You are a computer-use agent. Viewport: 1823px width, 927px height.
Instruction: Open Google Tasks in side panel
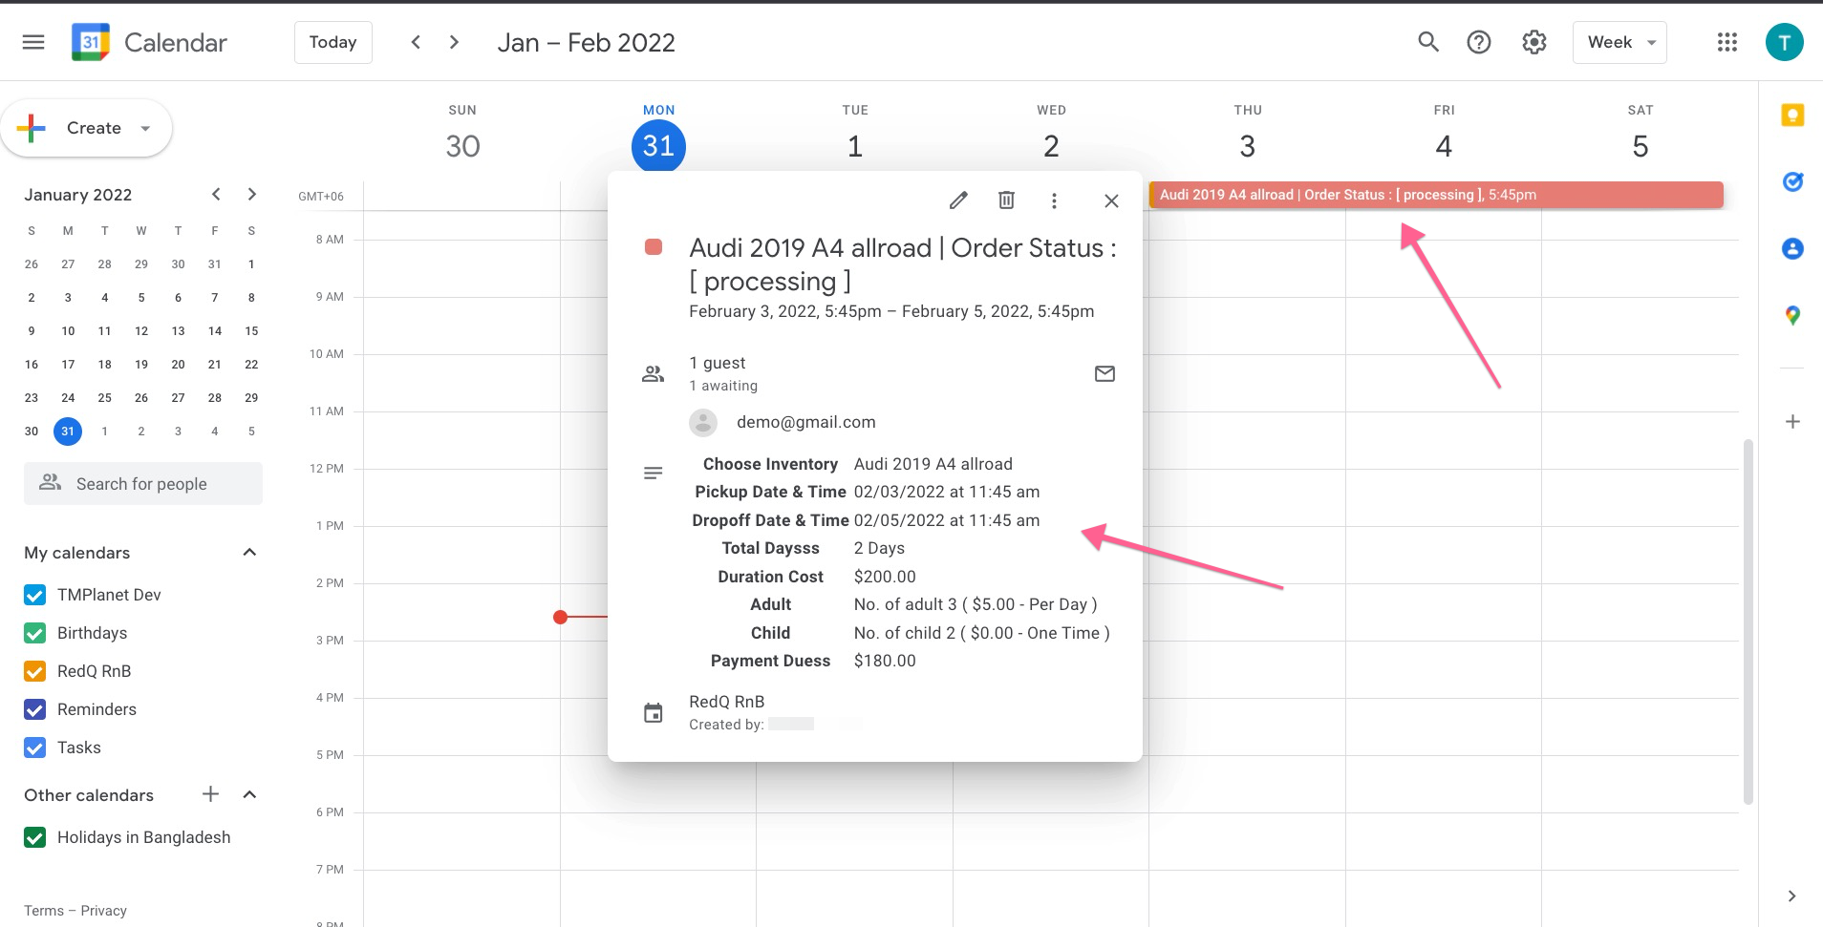[x=1792, y=181]
